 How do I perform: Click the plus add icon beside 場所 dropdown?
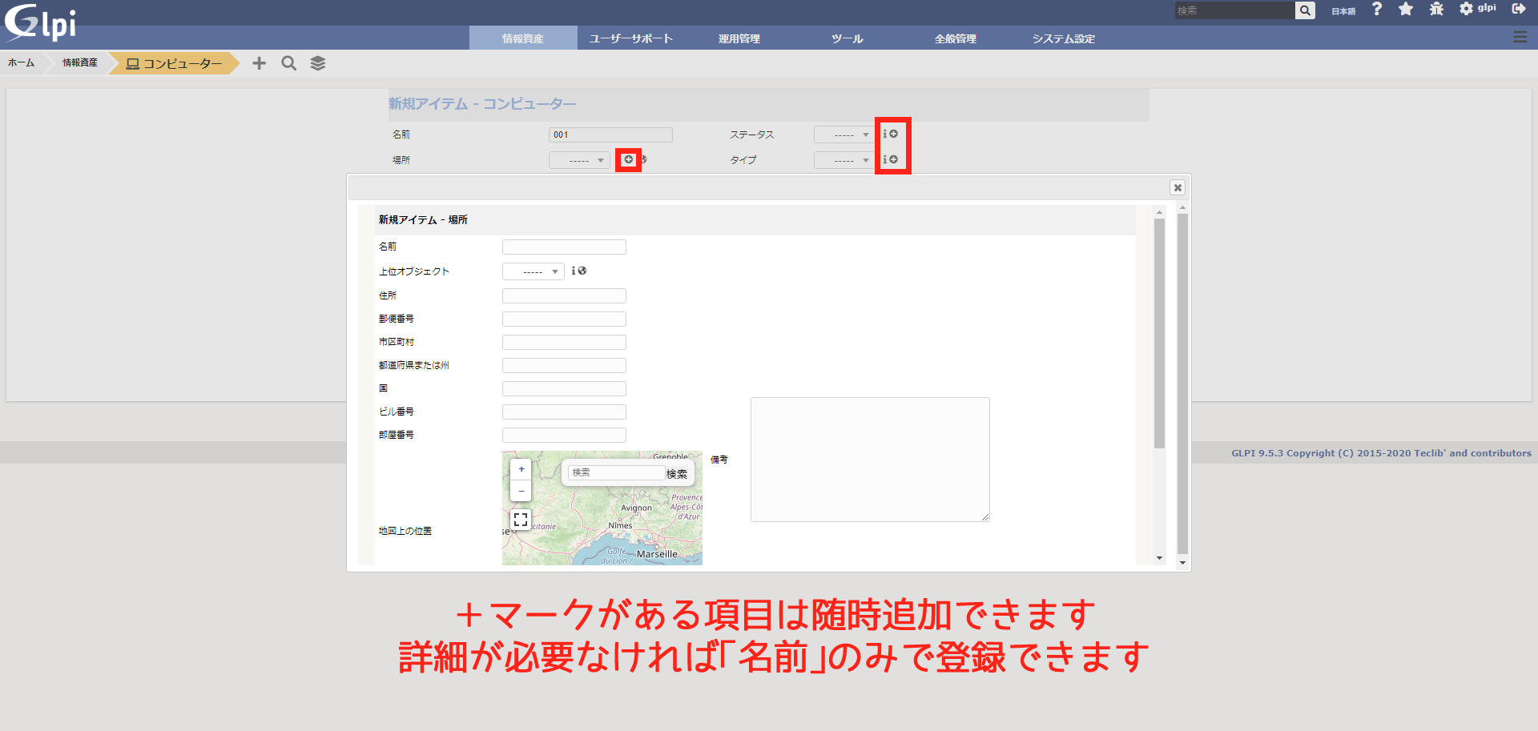pos(629,160)
